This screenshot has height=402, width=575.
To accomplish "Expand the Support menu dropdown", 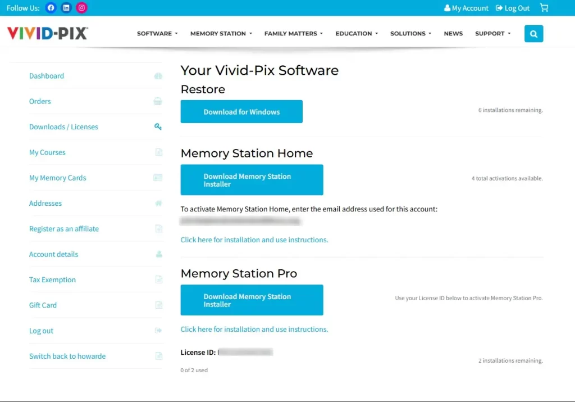I will tap(493, 33).
